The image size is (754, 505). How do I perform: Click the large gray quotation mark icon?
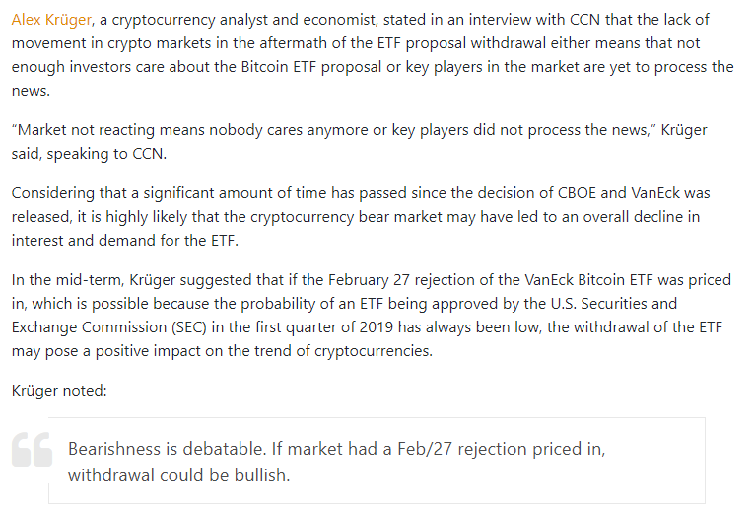(32, 449)
